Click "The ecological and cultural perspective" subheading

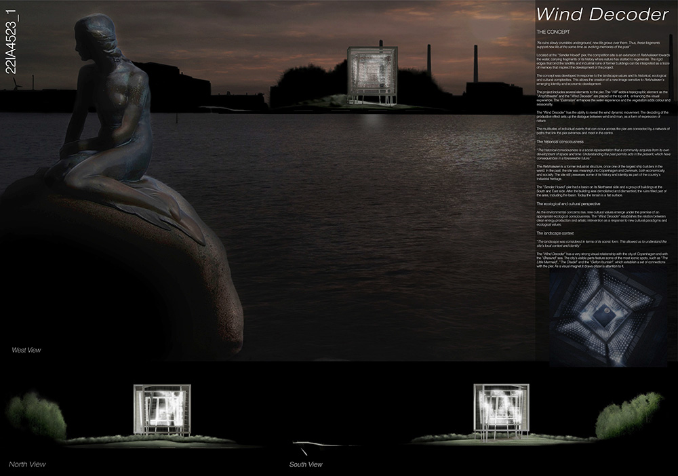[x=568, y=203]
